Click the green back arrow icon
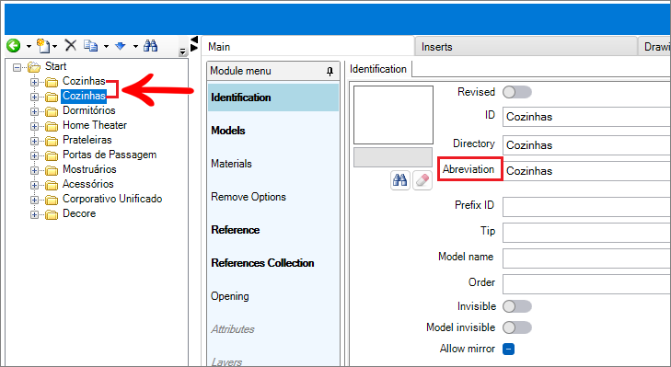 14,45
